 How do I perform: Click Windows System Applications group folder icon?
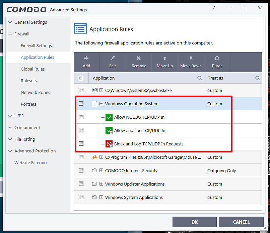(94, 197)
